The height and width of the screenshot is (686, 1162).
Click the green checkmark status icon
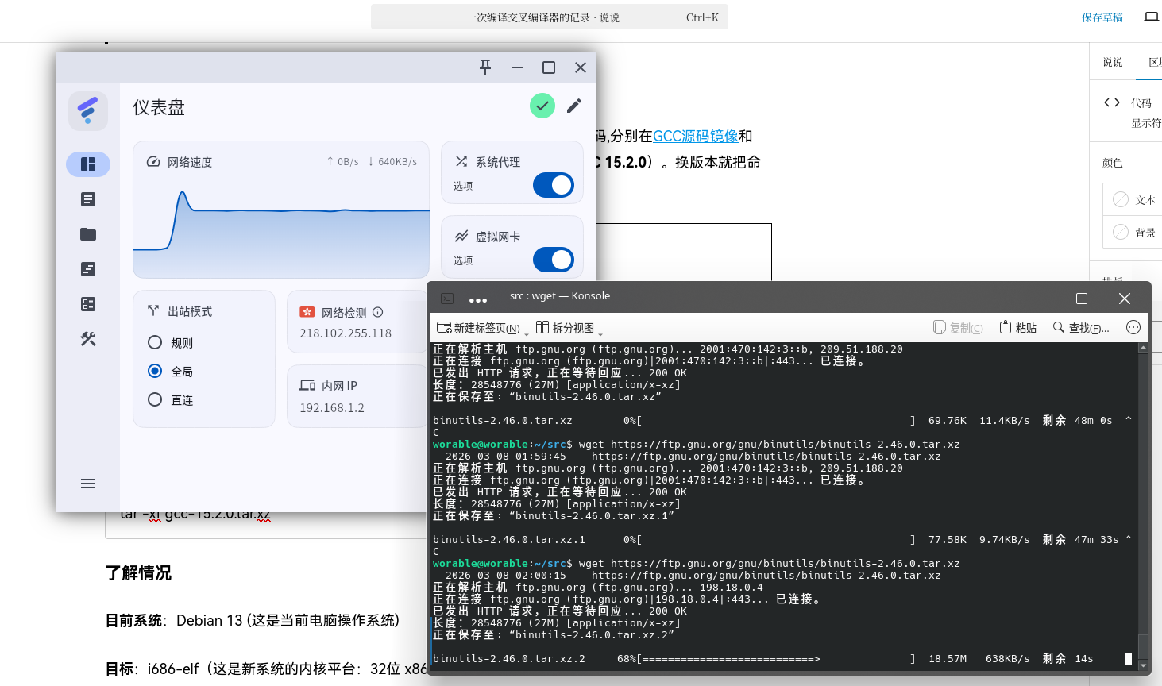click(x=542, y=106)
